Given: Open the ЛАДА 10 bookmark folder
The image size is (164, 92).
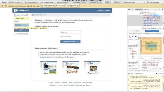Looking at the screenshot, I should [x=109, y=2].
